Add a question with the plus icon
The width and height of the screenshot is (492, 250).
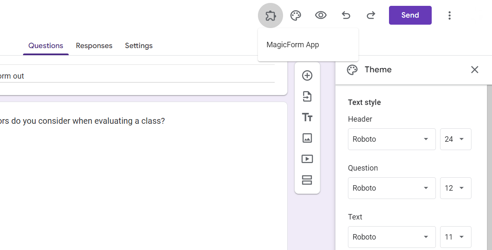[307, 76]
